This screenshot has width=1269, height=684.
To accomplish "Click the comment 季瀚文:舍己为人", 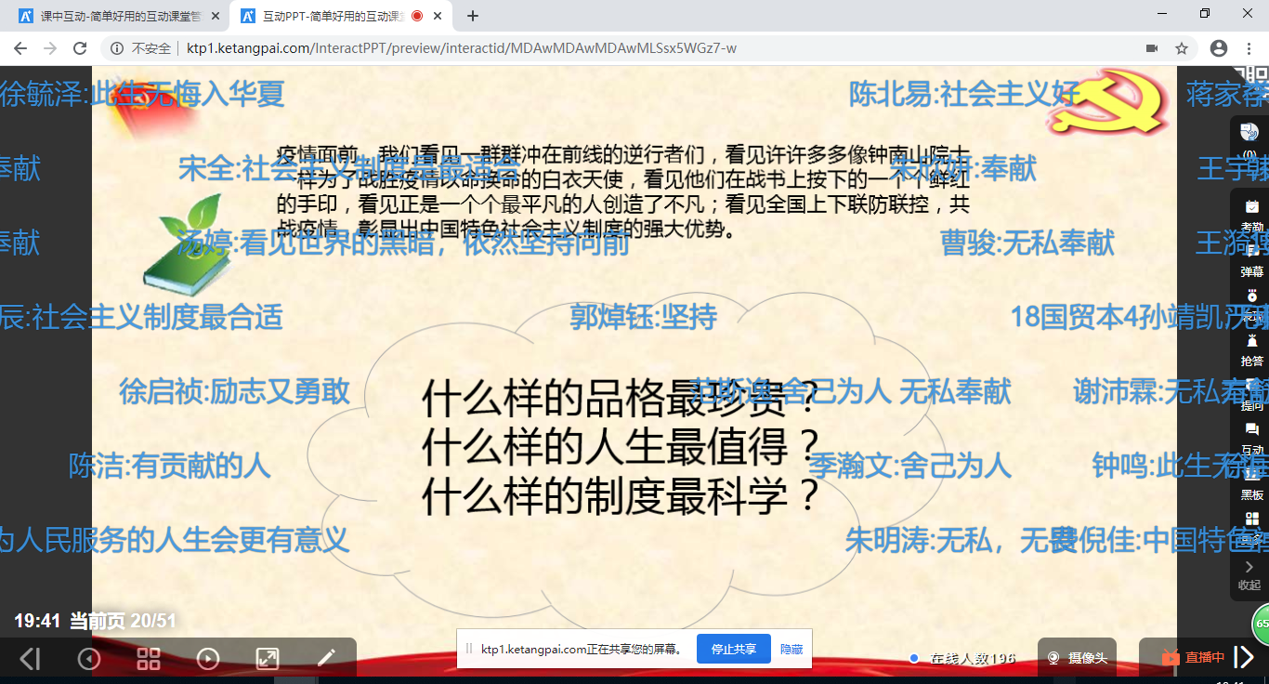I will click(909, 466).
